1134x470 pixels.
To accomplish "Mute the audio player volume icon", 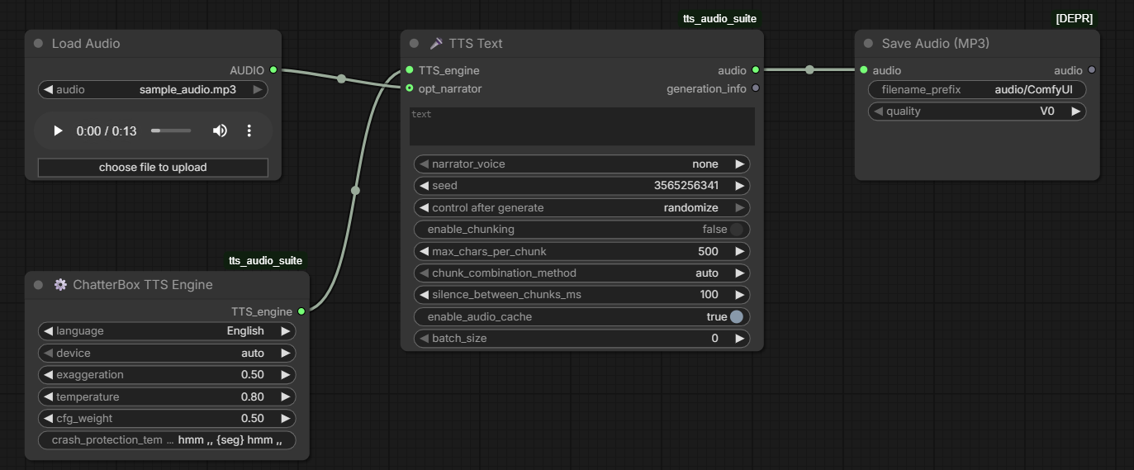I will [220, 131].
